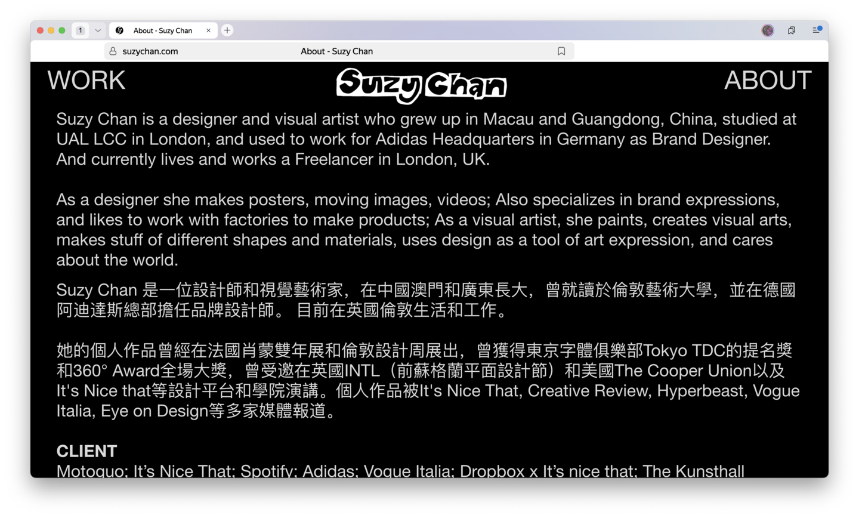This screenshot has height=518, width=859.
Task: Click the text '360° Award'
Action: tap(116, 371)
